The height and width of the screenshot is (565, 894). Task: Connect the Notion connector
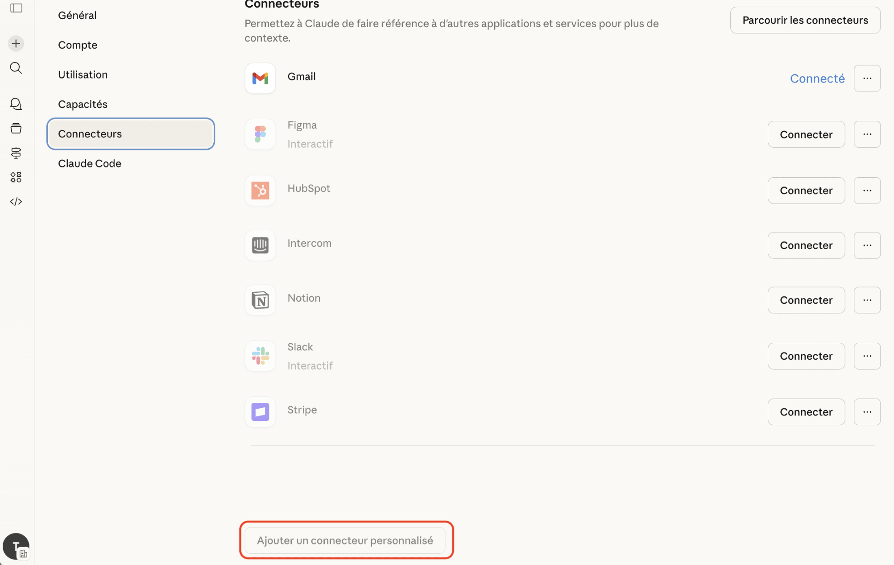coord(806,300)
